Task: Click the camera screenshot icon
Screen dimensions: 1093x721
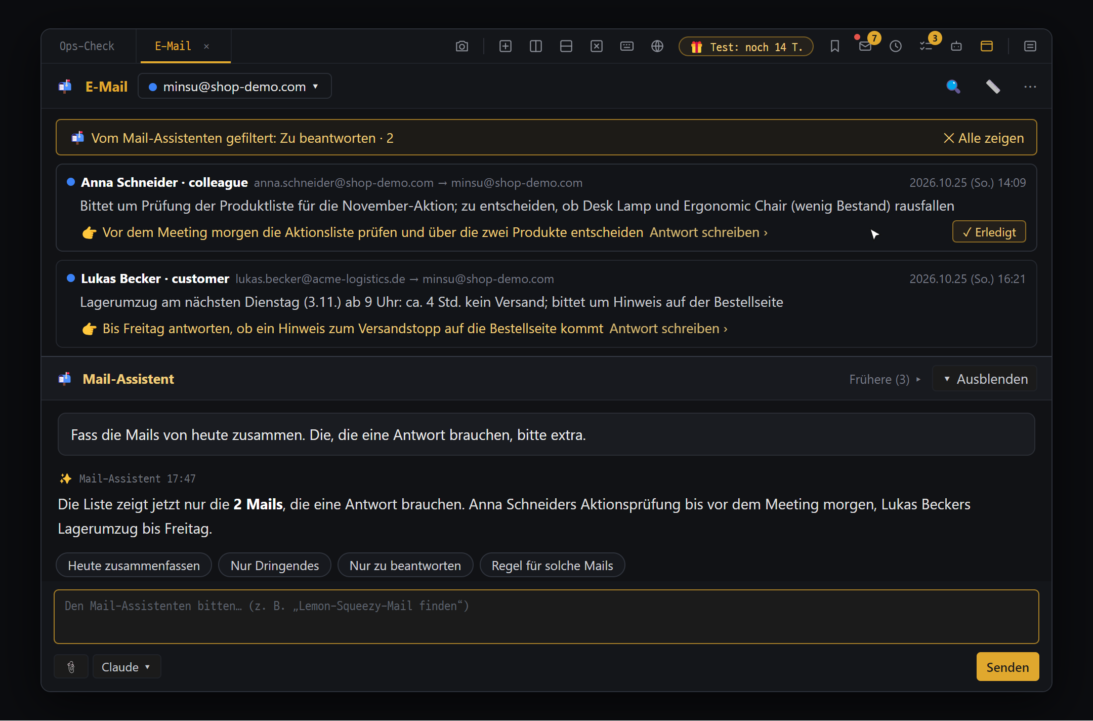Action: click(x=461, y=47)
